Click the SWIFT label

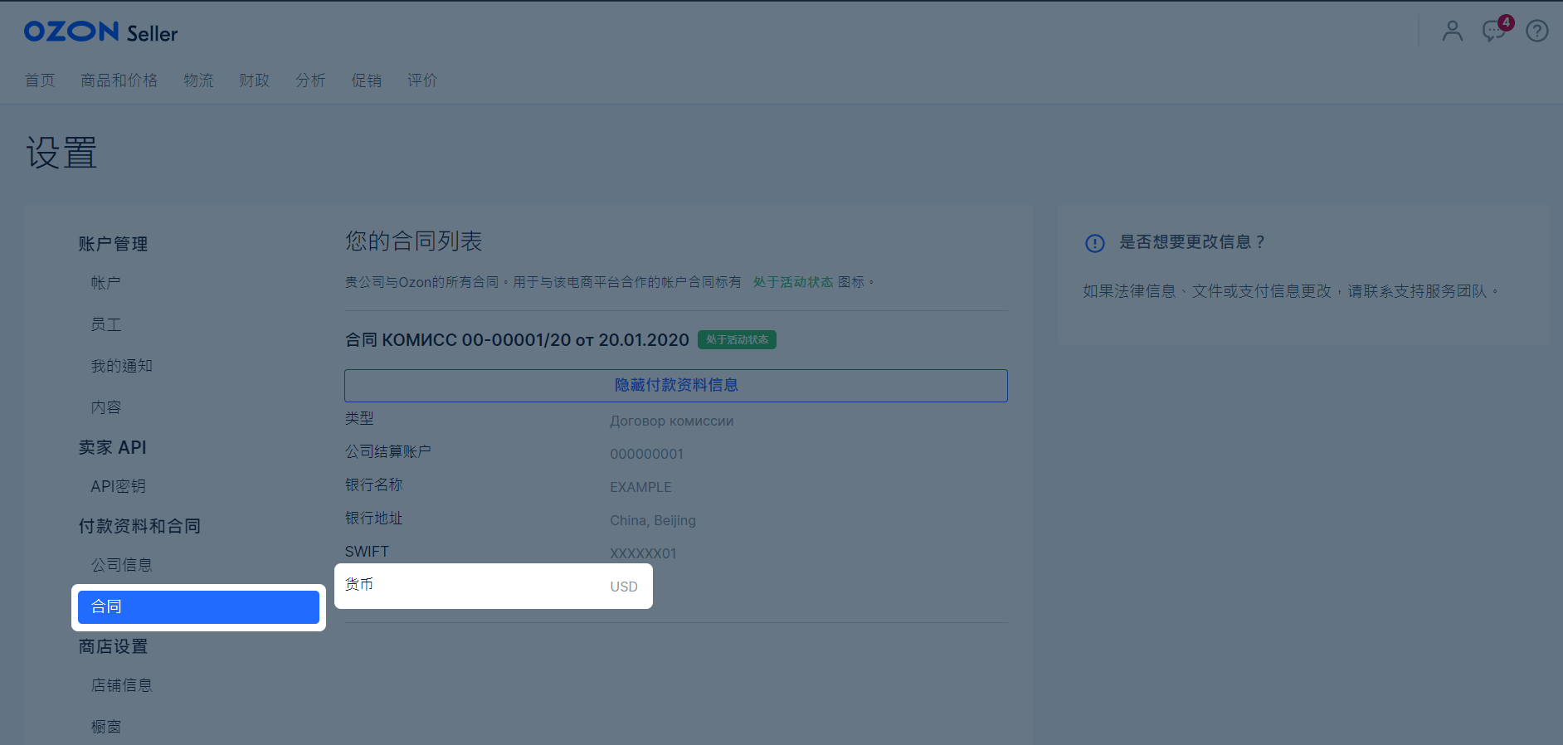[x=367, y=552]
